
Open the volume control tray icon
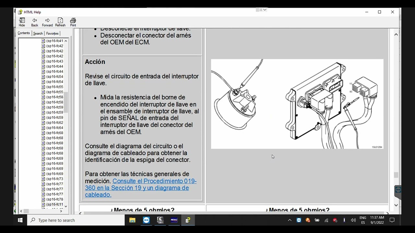353,220
